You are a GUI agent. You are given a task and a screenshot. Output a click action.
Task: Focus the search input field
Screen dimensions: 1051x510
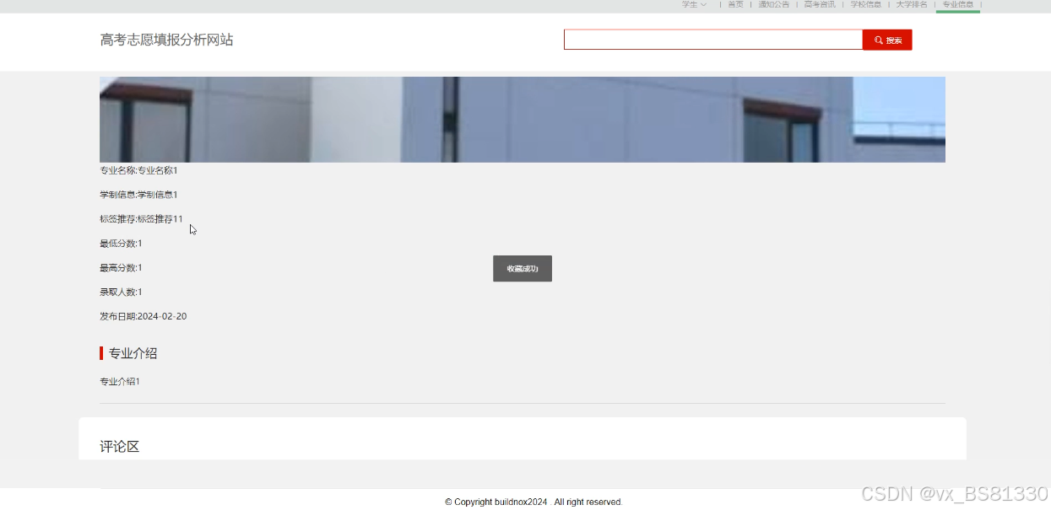point(713,40)
